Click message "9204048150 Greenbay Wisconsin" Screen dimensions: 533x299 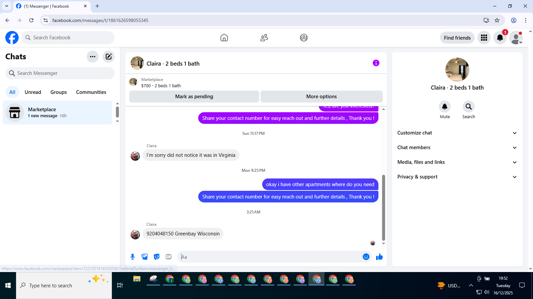tap(183, 234)
